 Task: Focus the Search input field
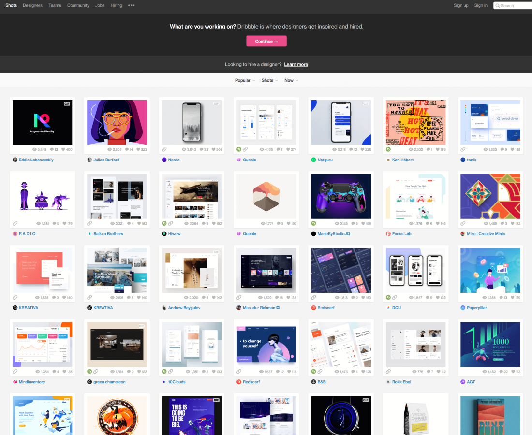[x=513, y=5]
